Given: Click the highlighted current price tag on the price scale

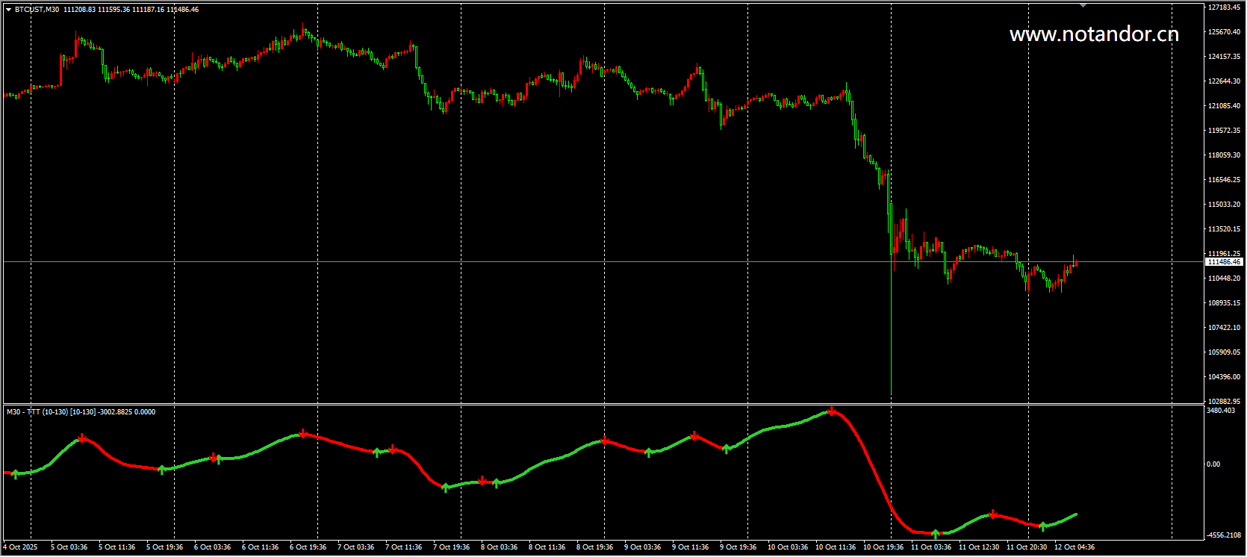Looking at the screenshot, I should click(1225, 262).
